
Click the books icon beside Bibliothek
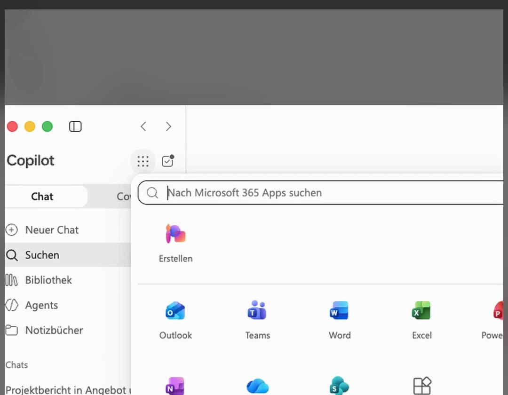pos(11,280)
